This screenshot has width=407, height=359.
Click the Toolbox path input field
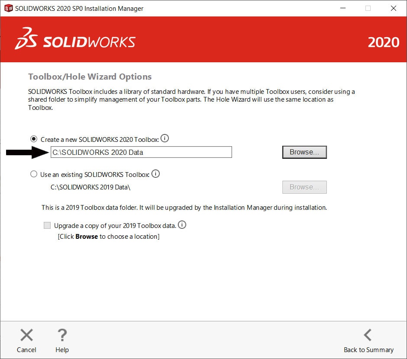pyautogui.click(x=141, y=152)
